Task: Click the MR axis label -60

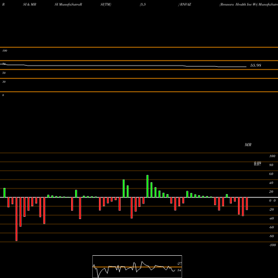Action: pyautogui.click(x=271, y=227)
